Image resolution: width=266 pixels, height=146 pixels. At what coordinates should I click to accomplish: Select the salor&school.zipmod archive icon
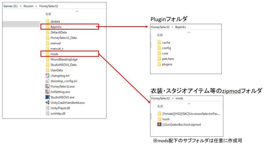(159, 124)
